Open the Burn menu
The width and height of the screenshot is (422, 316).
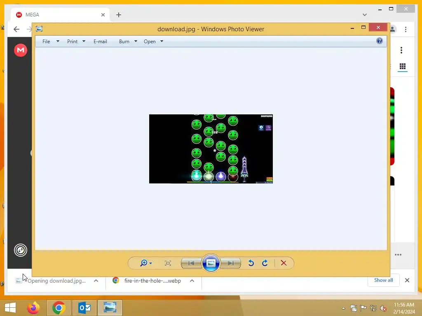coord(124,42)
